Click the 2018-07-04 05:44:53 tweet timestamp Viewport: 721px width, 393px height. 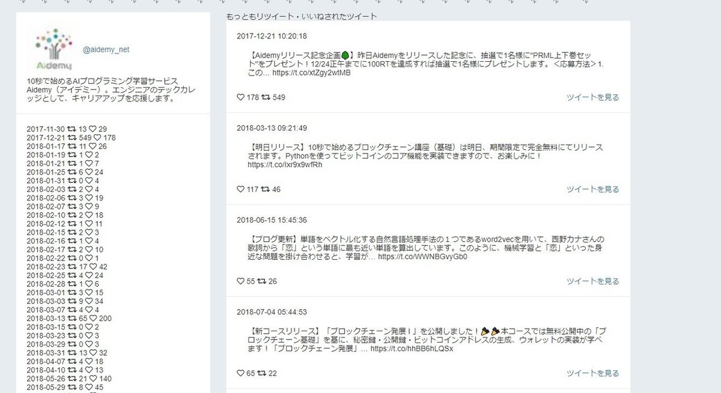(272, 312)
